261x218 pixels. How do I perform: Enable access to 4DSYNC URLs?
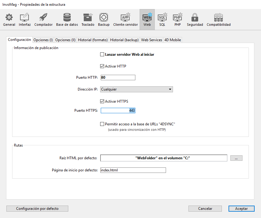102,124
